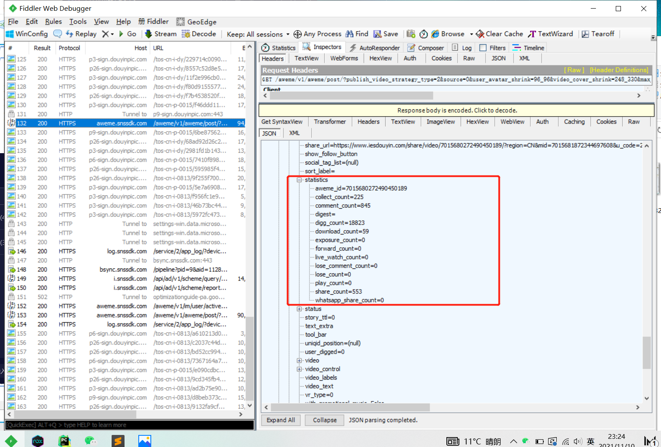Switch response view to XML tab
The height and width of the screenshot is (447, 661).
click(x=294, y=133)
